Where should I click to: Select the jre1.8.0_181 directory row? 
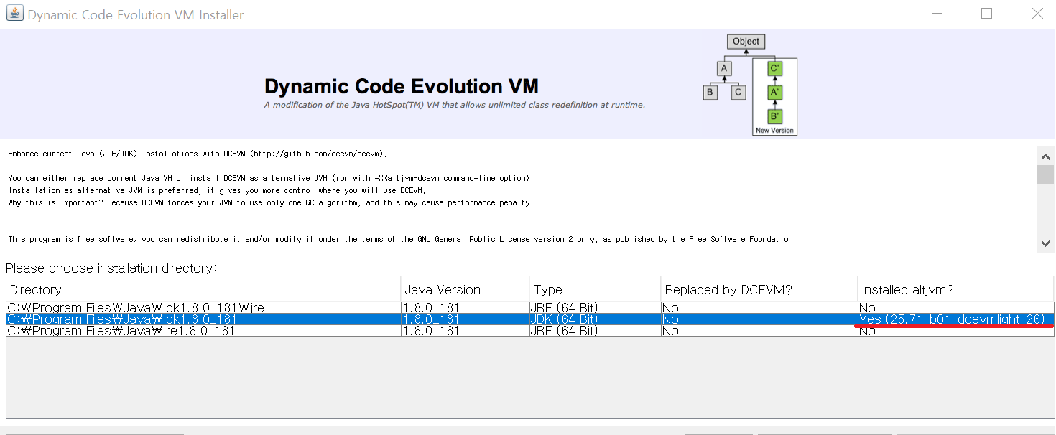[530, 331]
